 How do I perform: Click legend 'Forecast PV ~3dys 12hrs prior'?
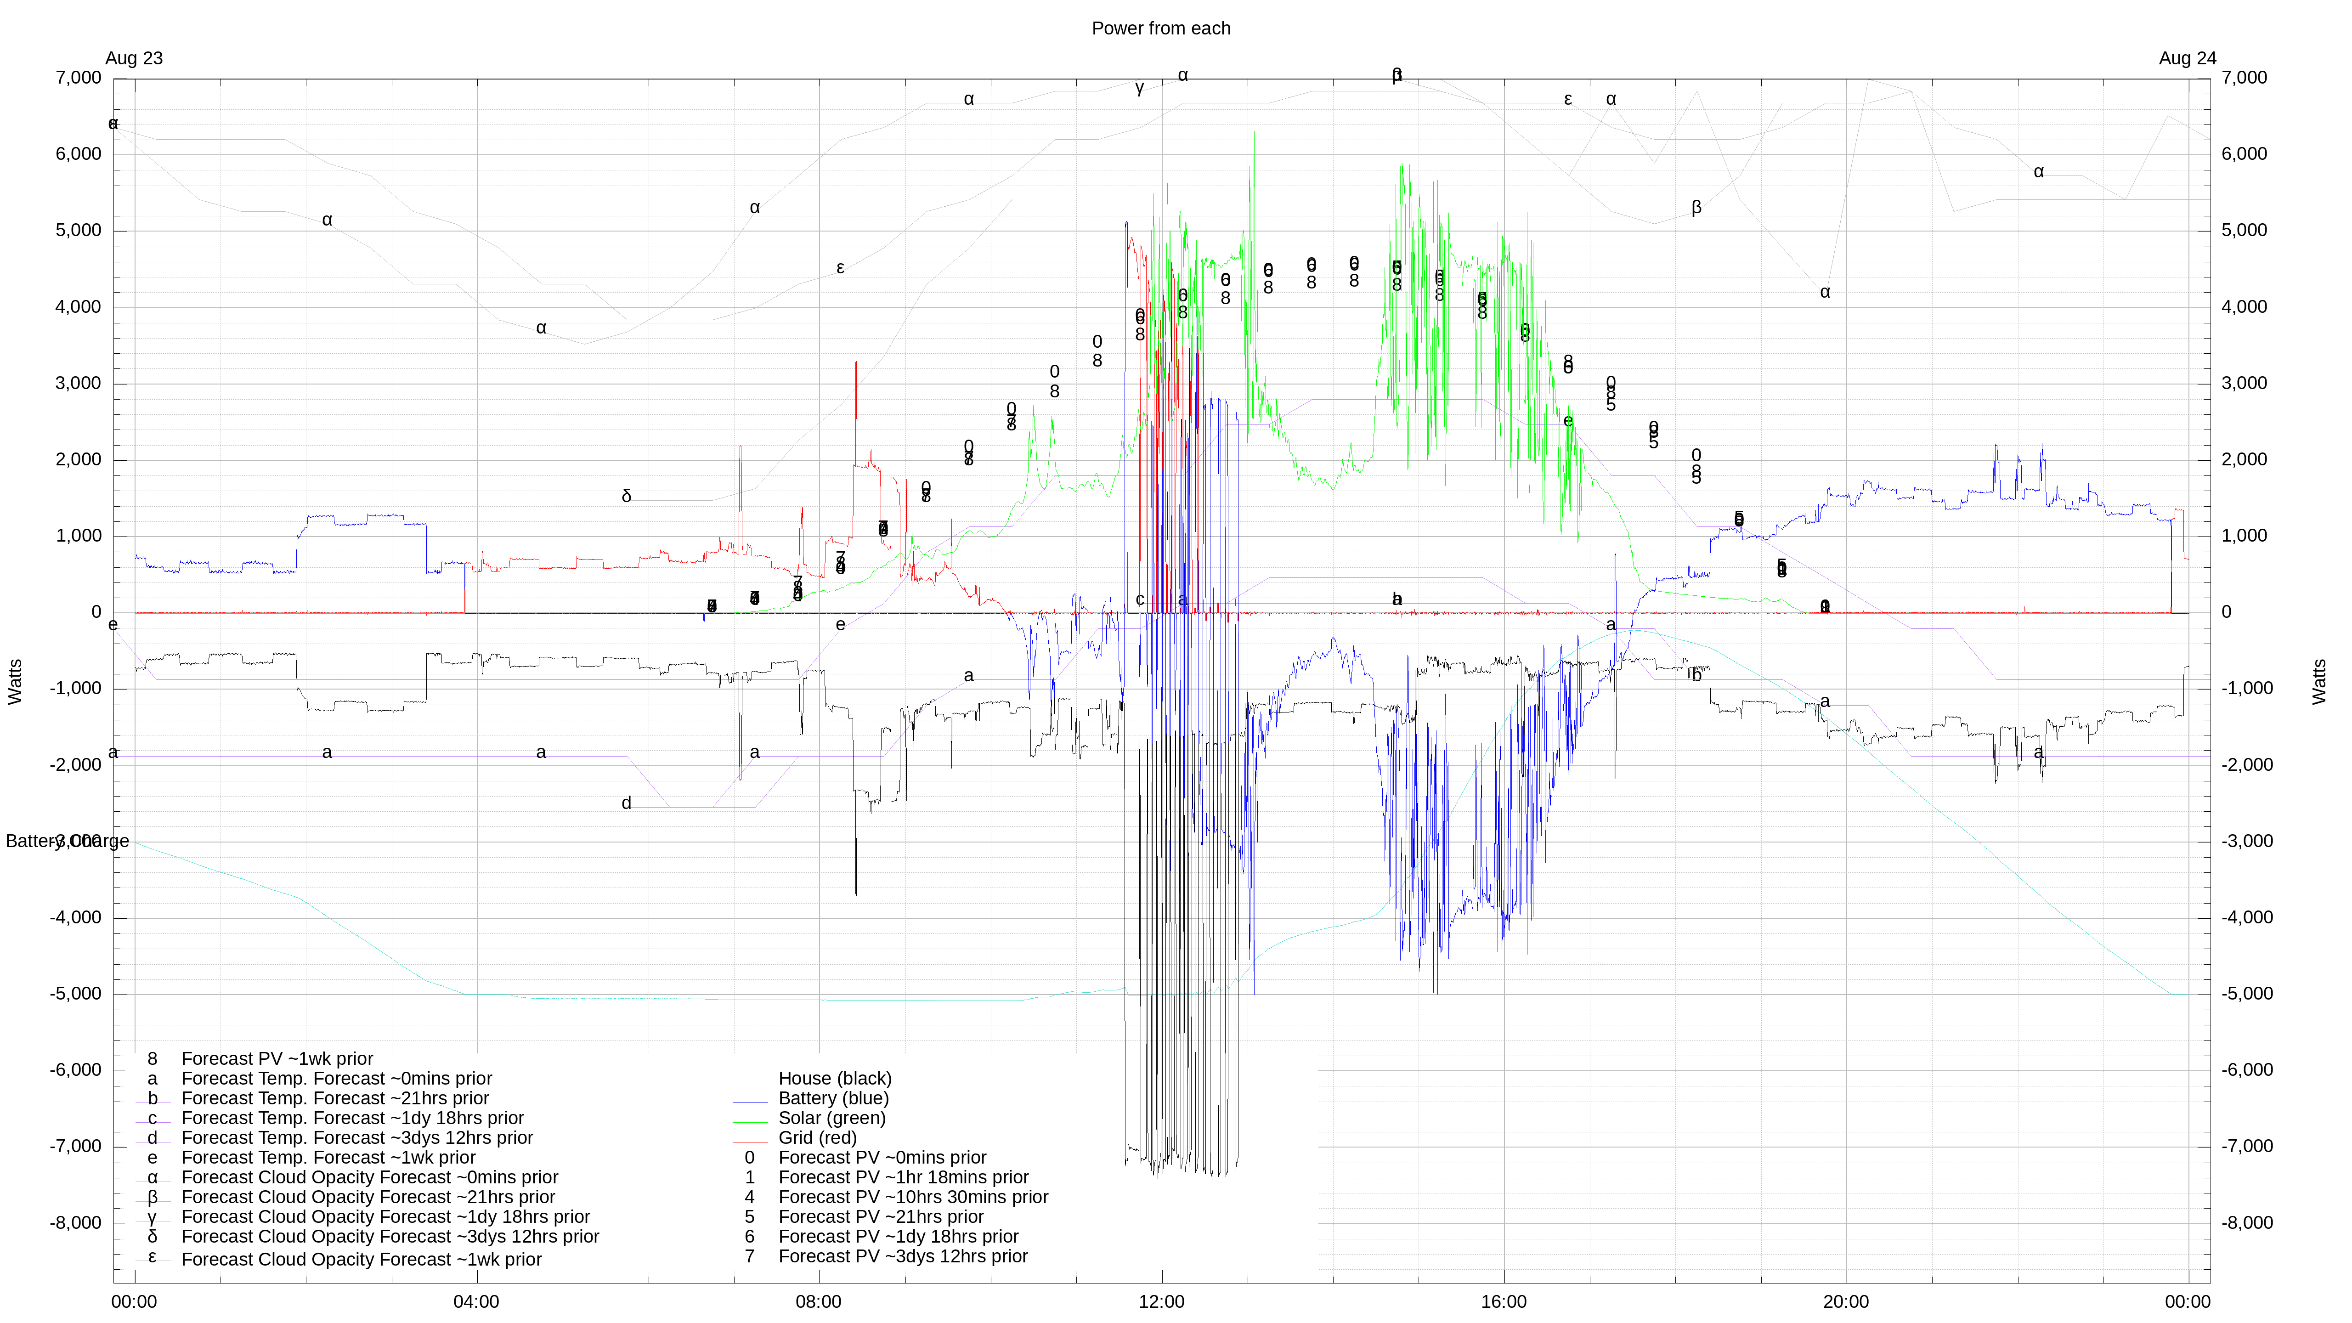tap(903, 1257)
